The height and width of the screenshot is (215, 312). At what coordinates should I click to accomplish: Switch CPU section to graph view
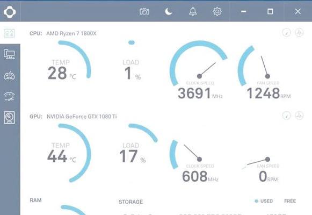[299, 32]
